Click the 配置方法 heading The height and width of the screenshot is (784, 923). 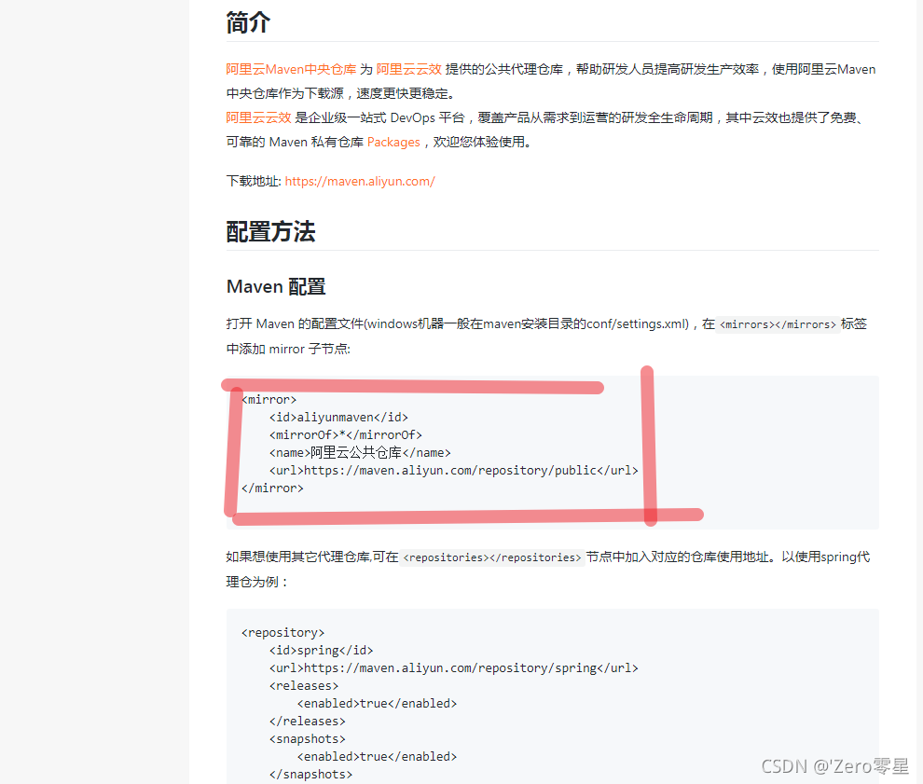pos(270,231)
